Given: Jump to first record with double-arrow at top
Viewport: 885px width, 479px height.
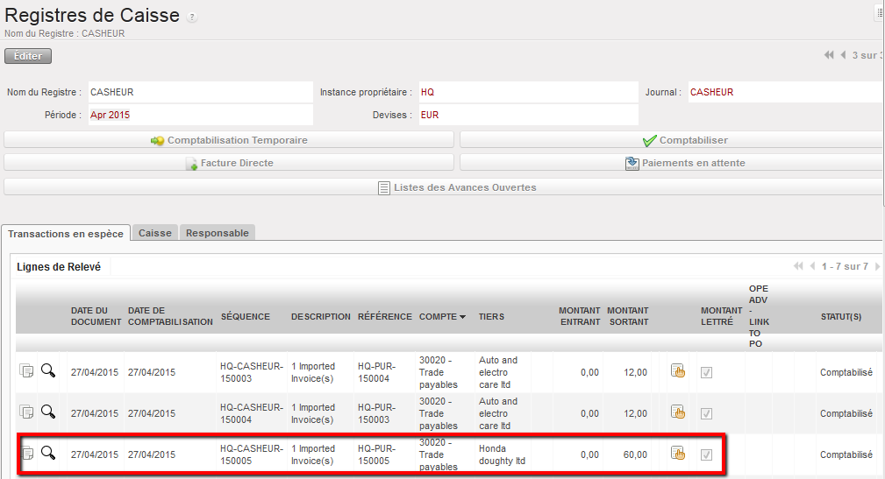Looking at the screenshot, I should (x=829, y=55).
